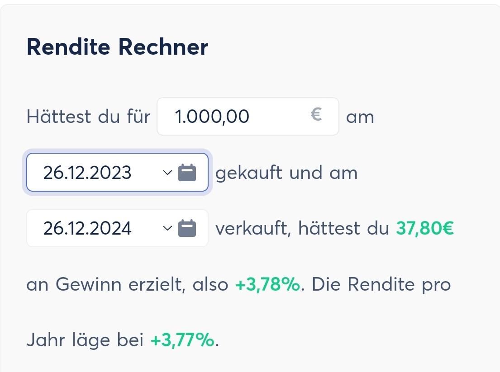Screen dimensions: 500x372
Task: Click the Rendite Rechner heading
Action: coord(117,47)
